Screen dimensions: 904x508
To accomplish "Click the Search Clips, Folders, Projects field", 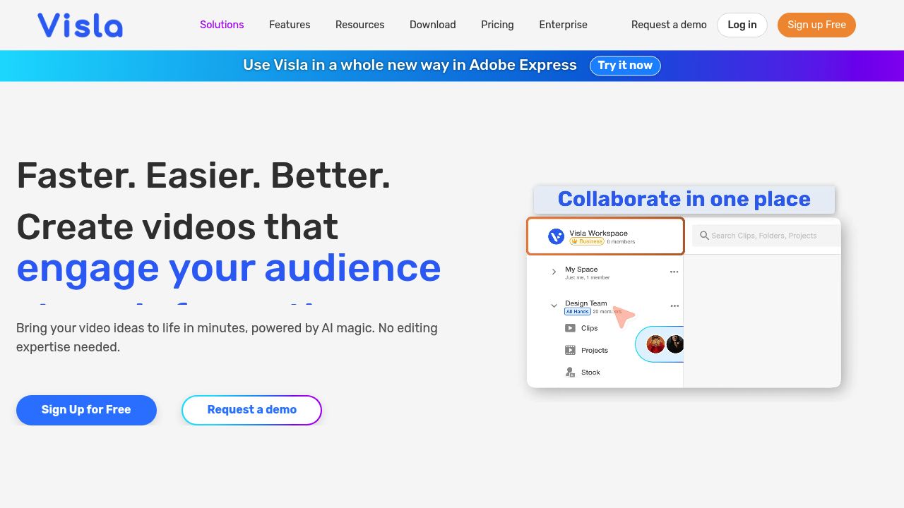I will [x=766, y=236].
